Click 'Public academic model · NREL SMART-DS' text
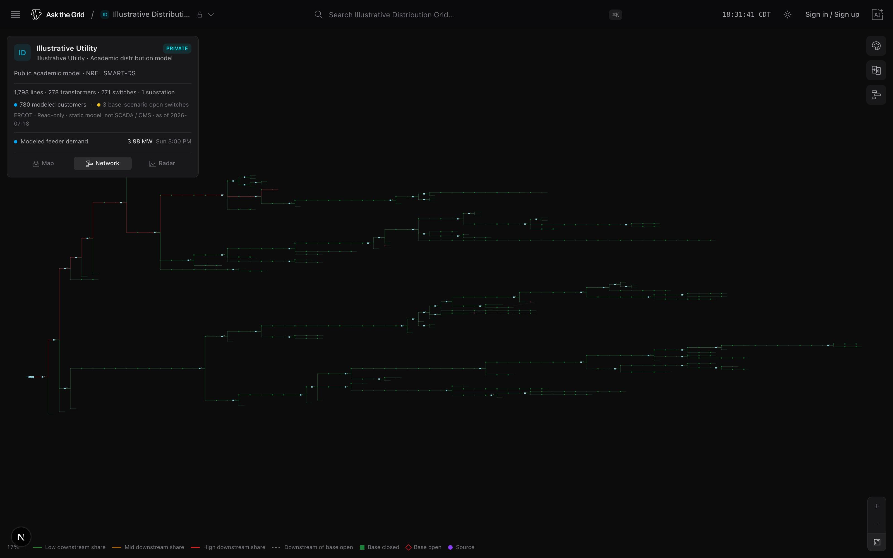 click(x=75, y=73)
